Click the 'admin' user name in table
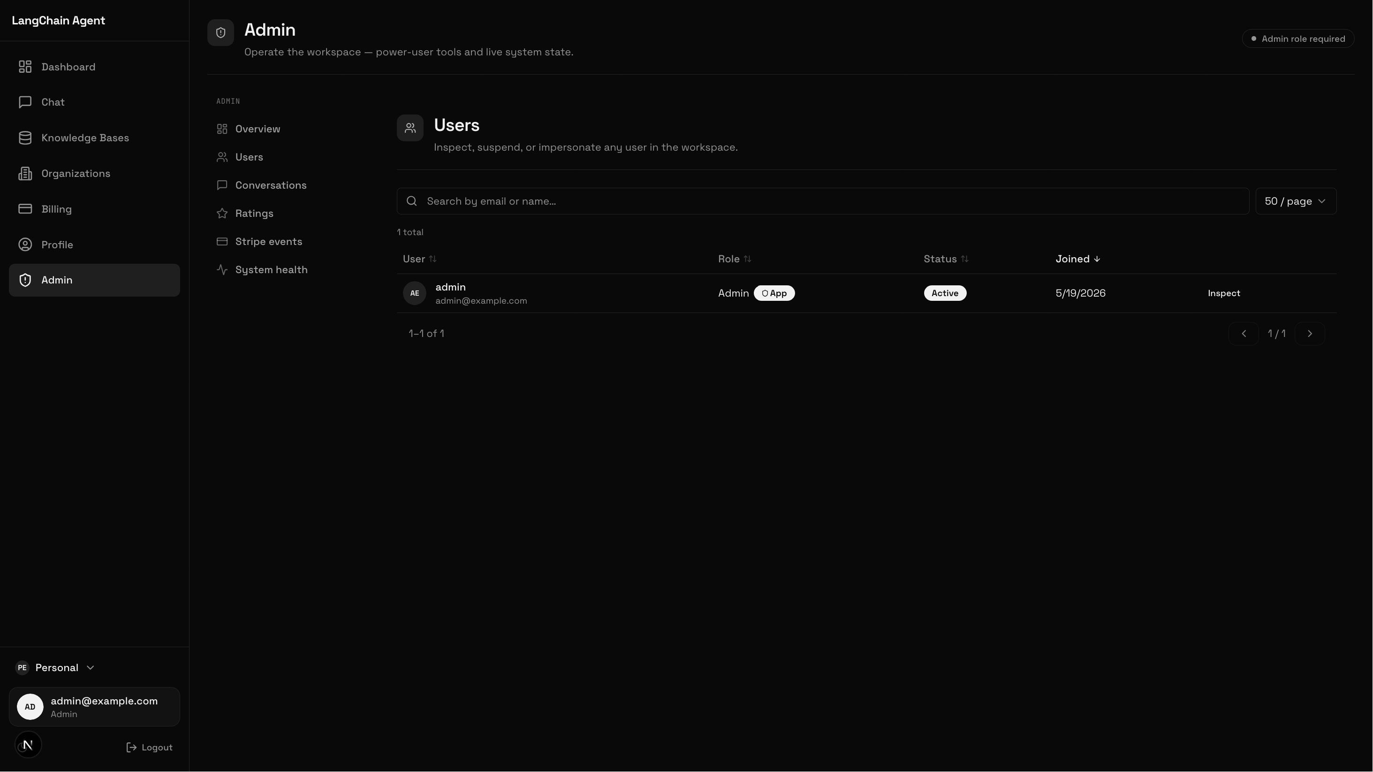1373x772 pixels. 450,287
